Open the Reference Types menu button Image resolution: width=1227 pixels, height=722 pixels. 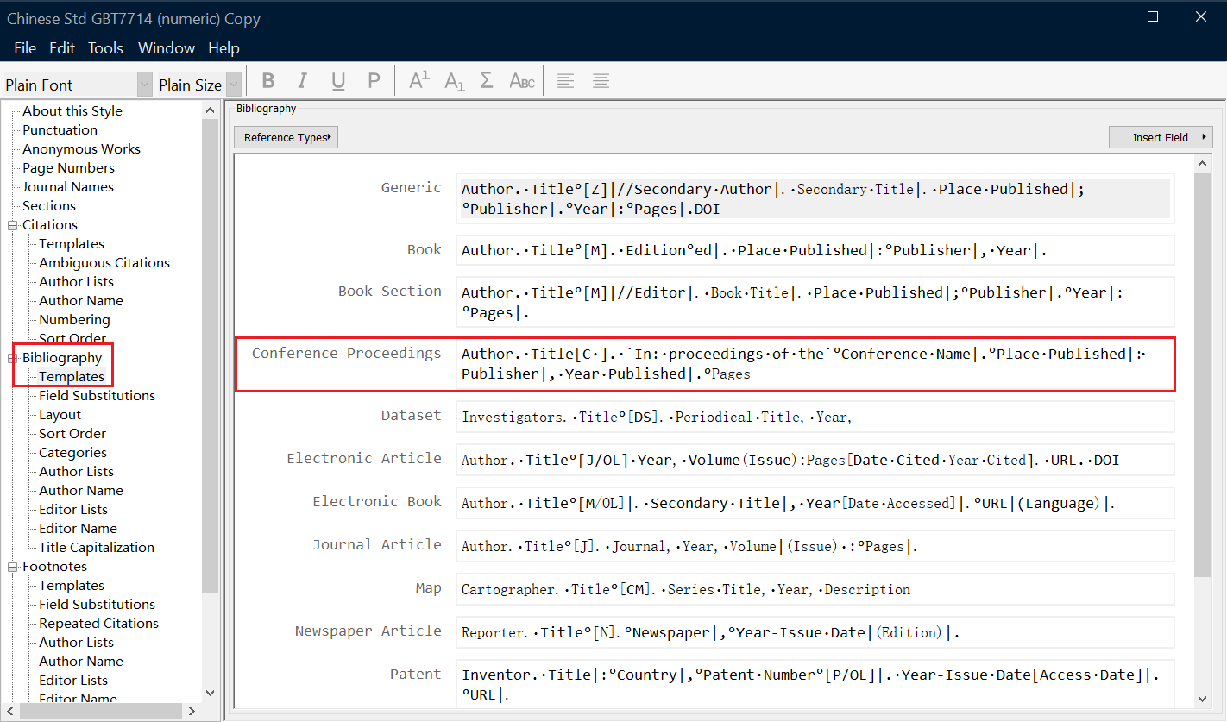click(286, 137)
